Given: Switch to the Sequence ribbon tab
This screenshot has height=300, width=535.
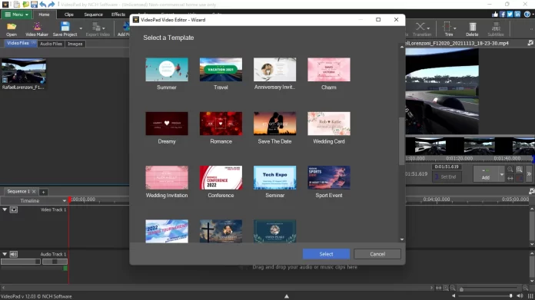Looking at the screenshot, I should click(x=94, y=15).
